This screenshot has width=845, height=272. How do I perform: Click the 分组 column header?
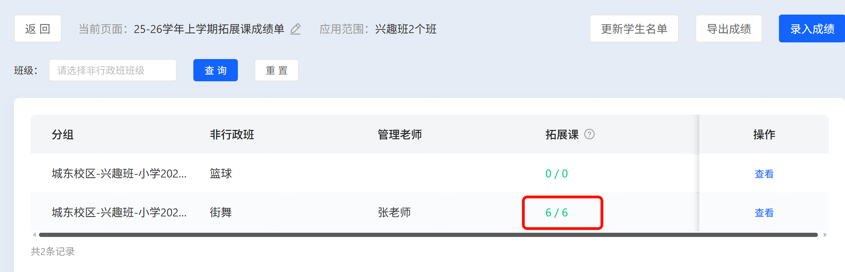click(63, 134)
